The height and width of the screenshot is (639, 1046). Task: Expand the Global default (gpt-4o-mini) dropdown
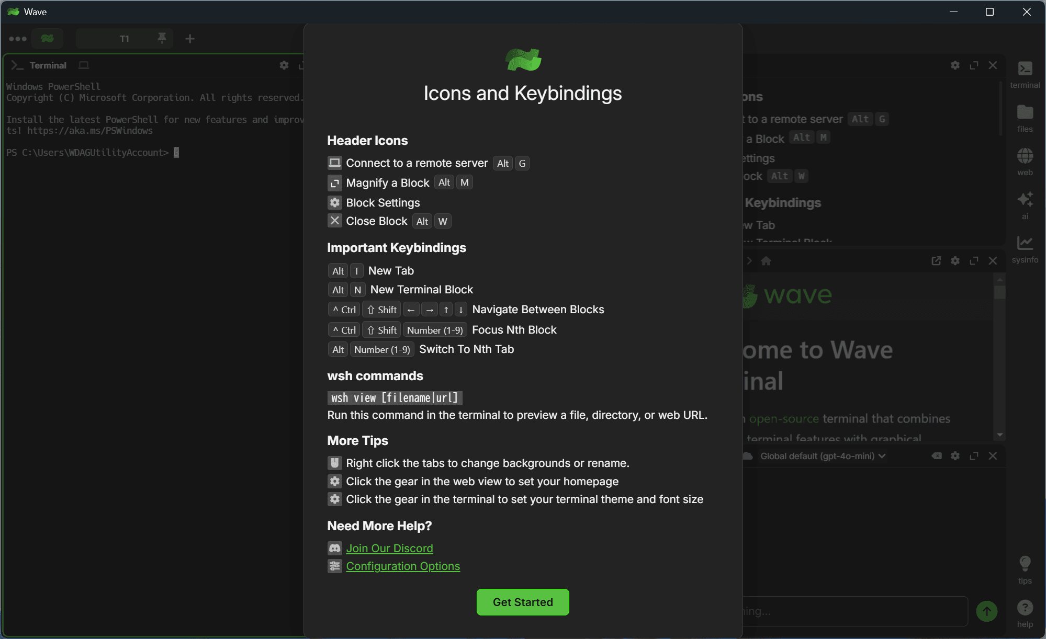point(823,456)
